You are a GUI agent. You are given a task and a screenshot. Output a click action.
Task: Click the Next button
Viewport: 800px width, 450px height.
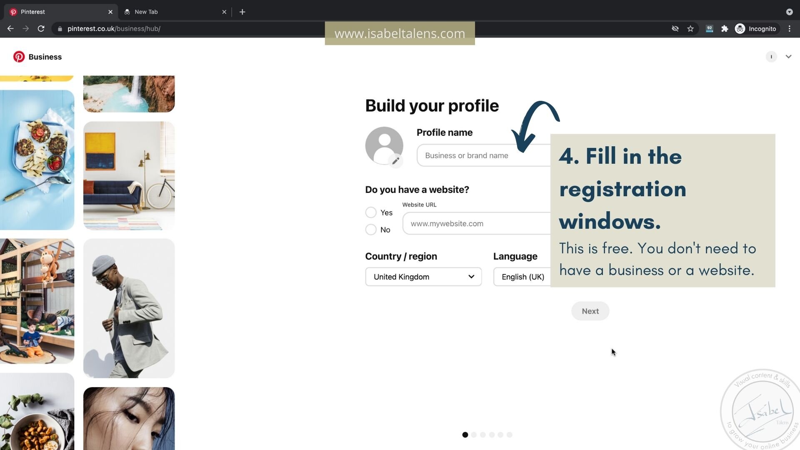(591, 310)
